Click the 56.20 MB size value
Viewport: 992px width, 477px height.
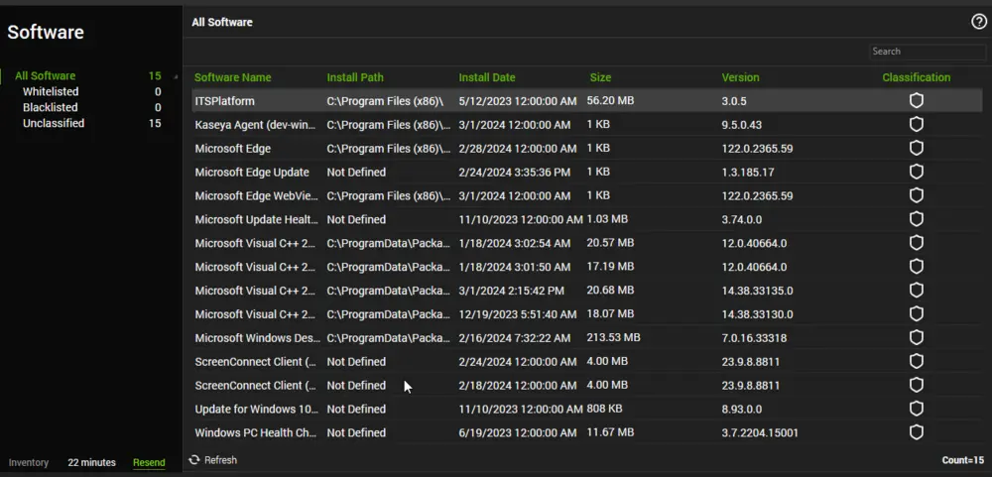point(610,100)
